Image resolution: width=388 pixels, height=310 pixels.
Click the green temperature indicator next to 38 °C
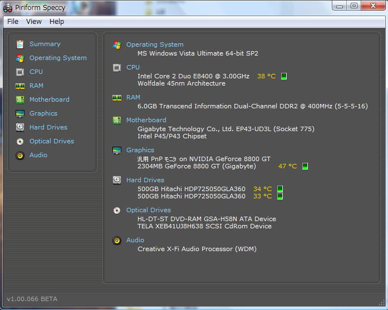pos(284,76)
